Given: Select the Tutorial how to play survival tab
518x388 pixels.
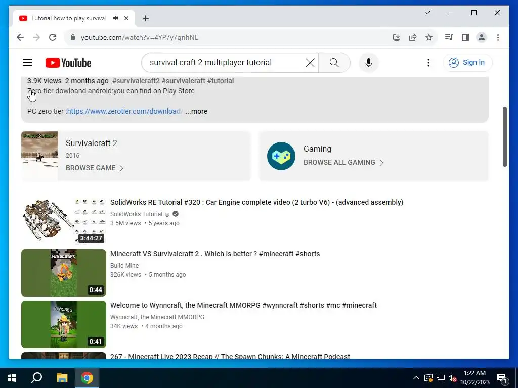Looking at the screenshot, I should [74, 18].
